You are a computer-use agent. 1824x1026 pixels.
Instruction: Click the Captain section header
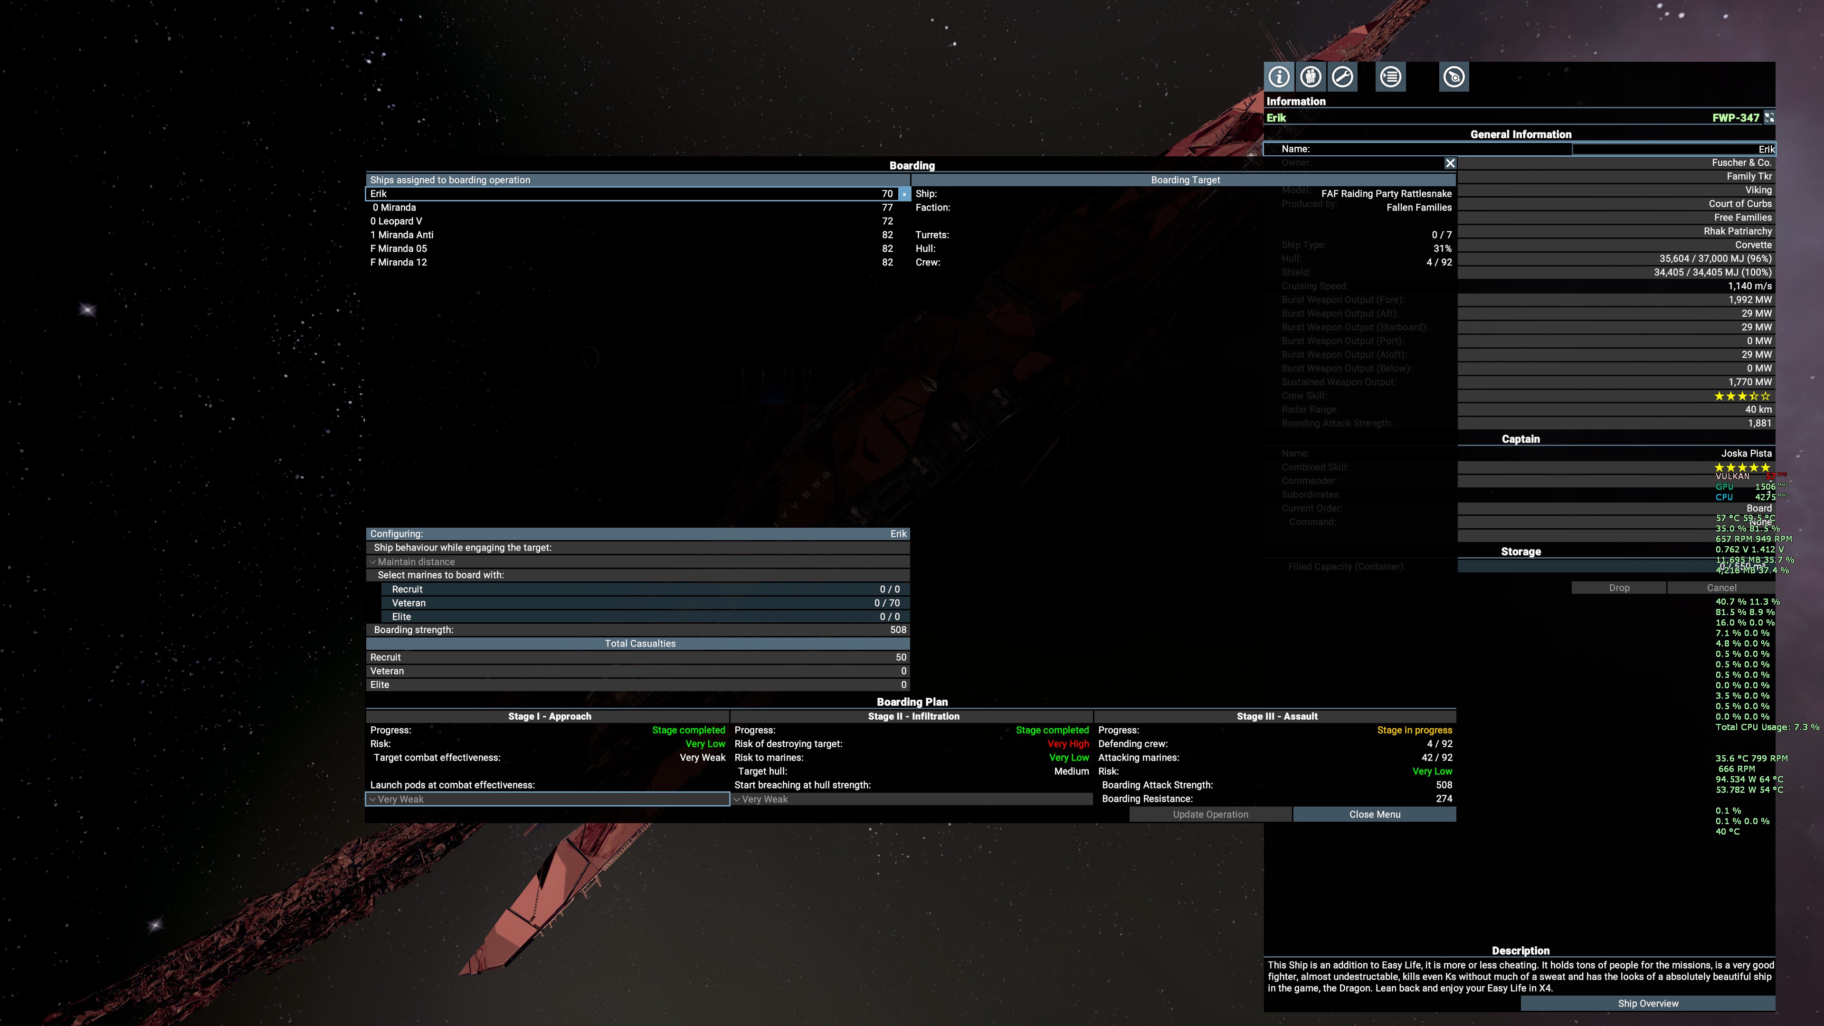point(1520,439)
